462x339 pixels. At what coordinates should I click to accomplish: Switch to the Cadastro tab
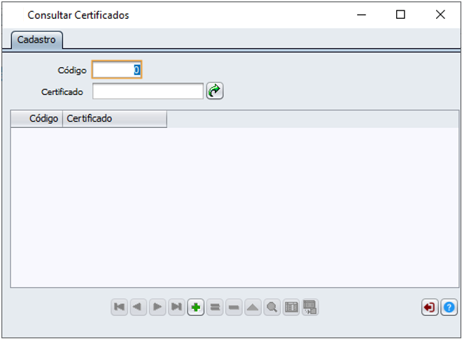pyautogui.click(x=36, y=40)
